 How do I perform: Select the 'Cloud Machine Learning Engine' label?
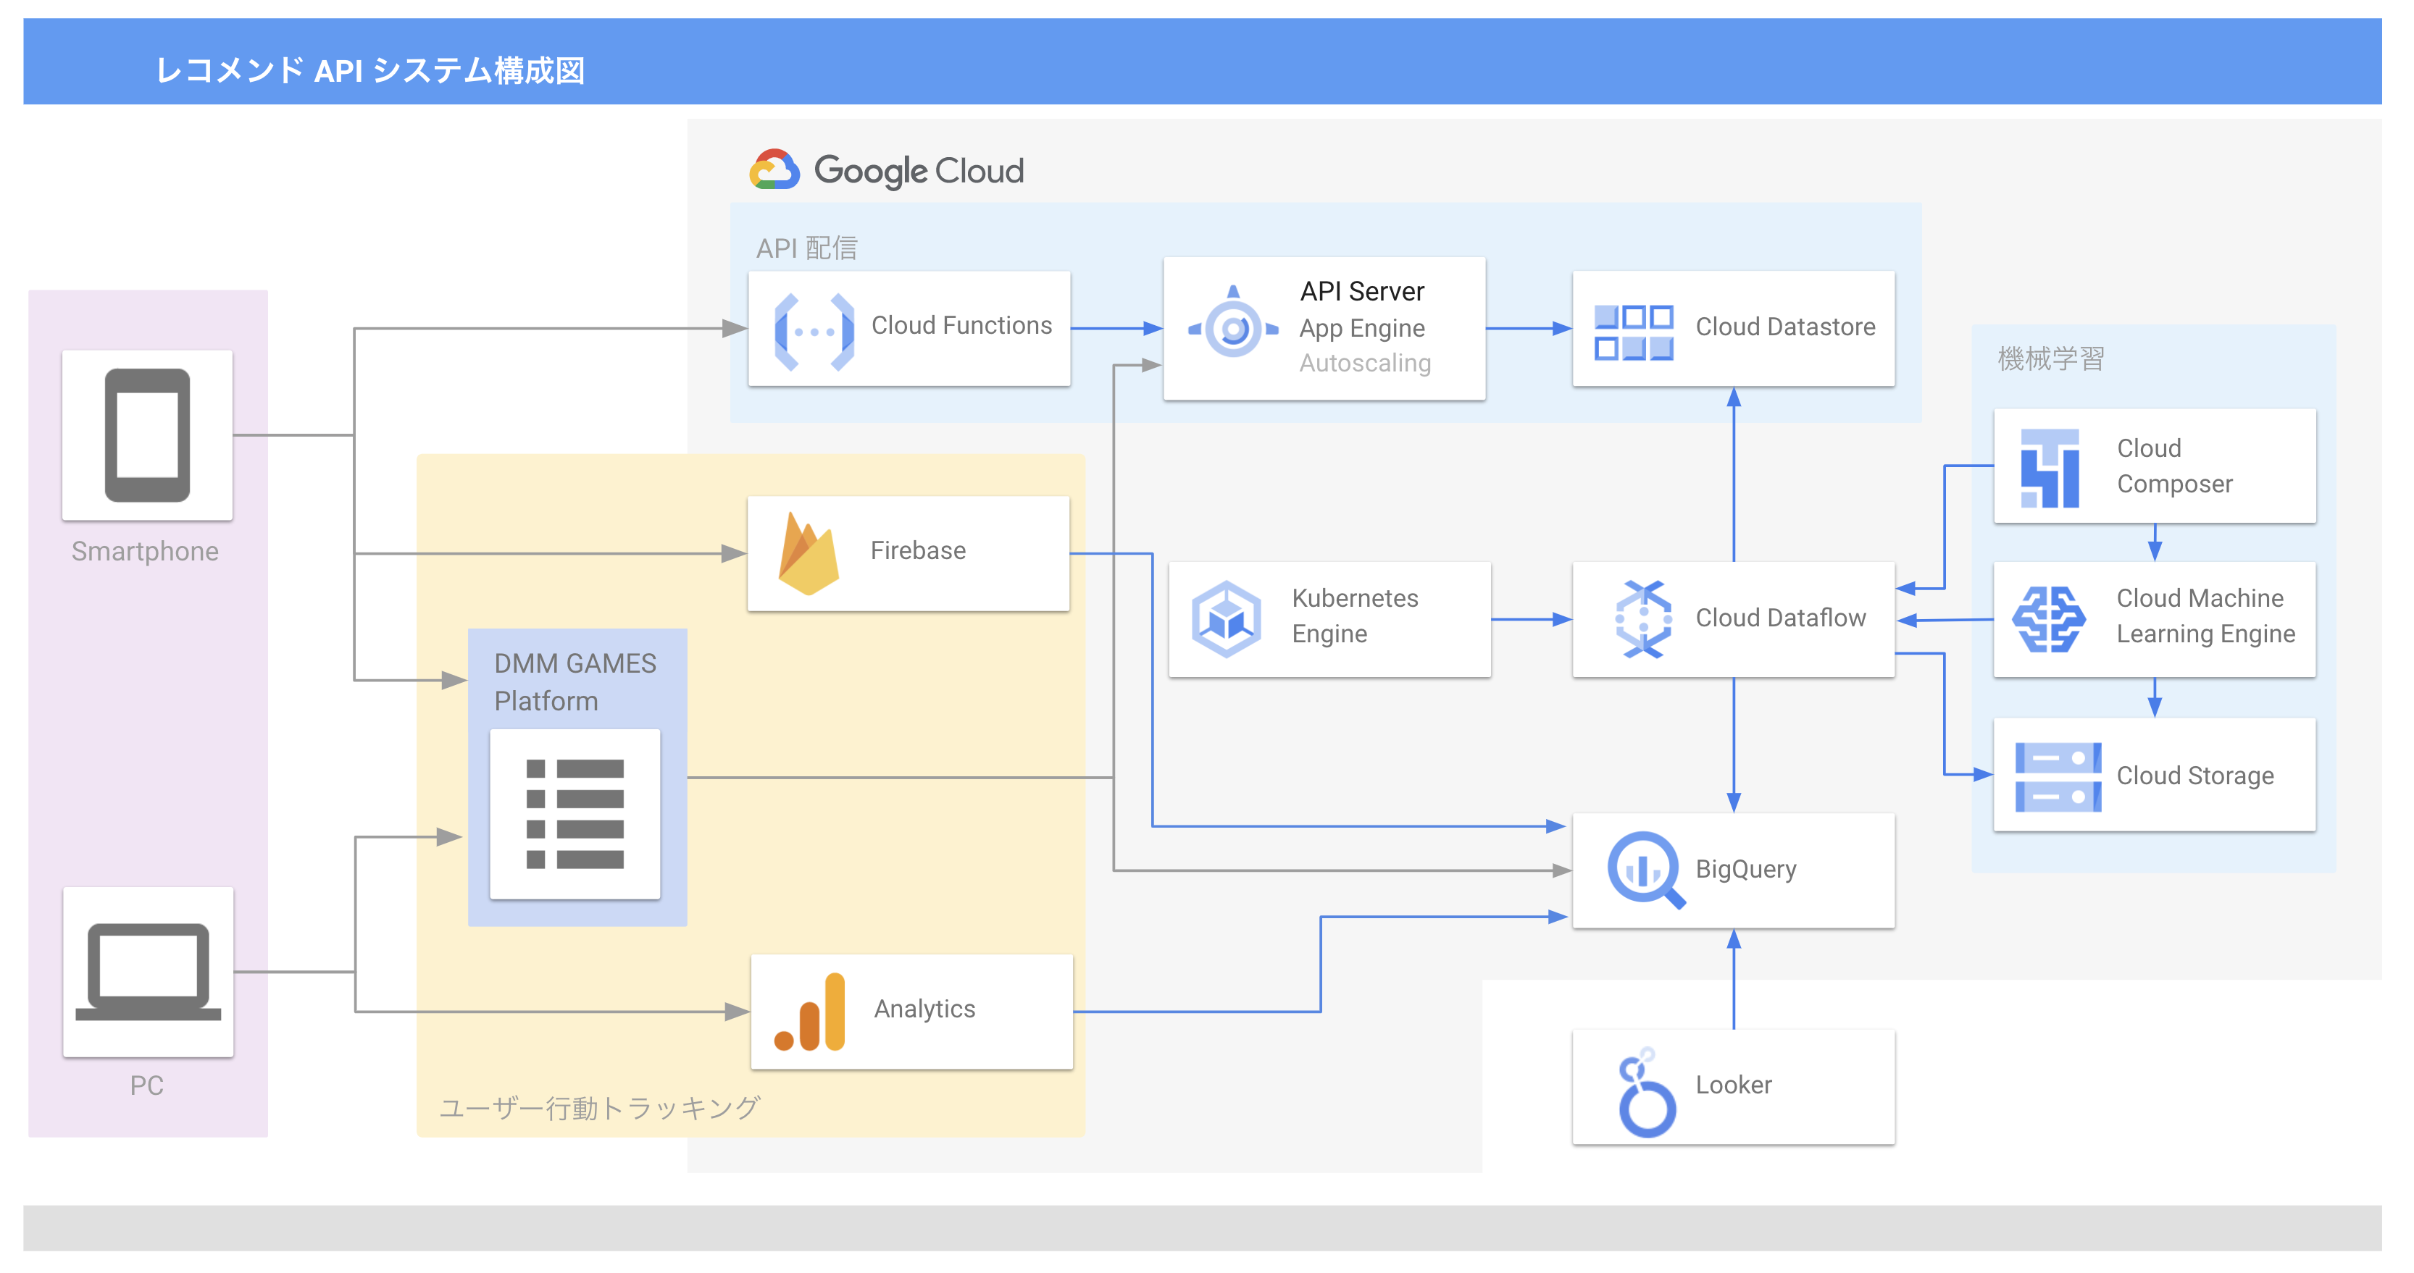[x=2206, y=616]
